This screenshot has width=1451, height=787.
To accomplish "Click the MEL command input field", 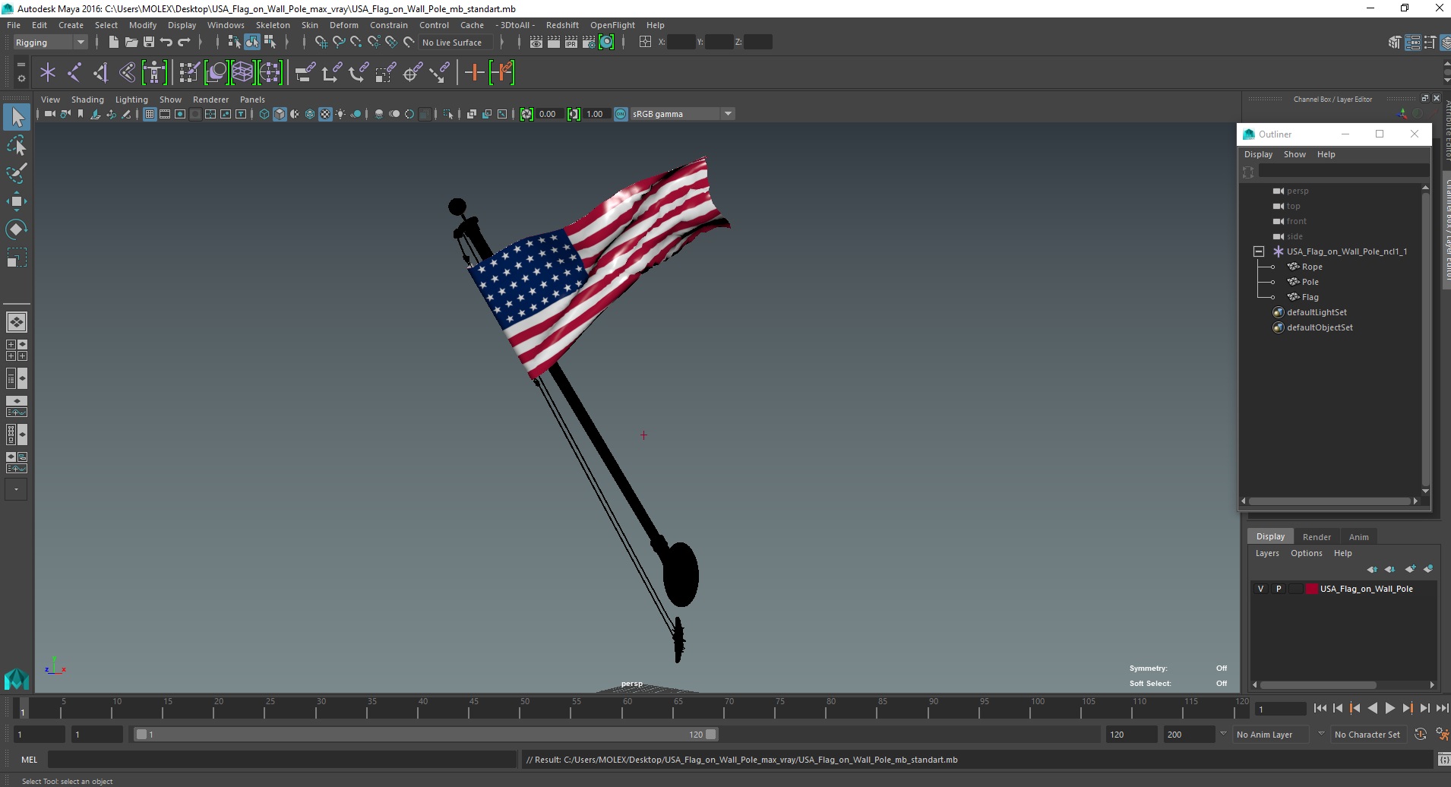I will tap(282, 760).
